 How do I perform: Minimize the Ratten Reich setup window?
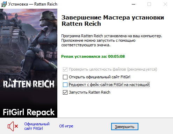(x=134, y=4)
